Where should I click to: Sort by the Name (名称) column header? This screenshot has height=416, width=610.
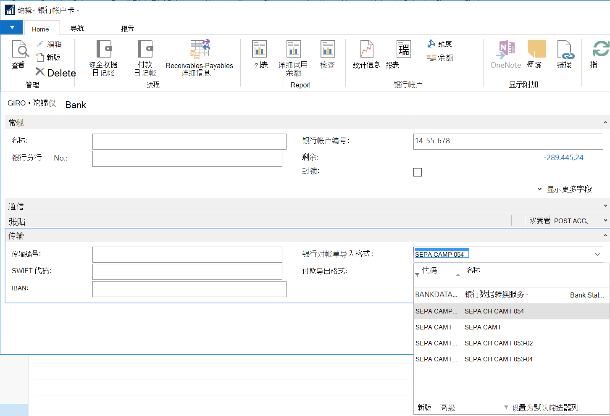(473, 270)
